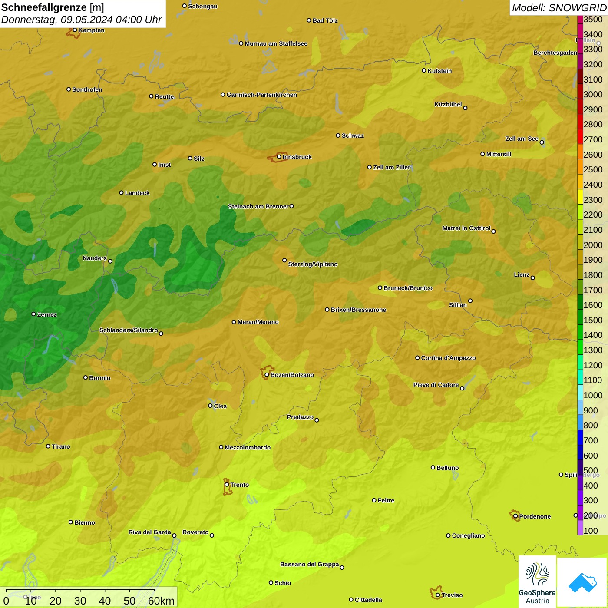Click the Belluno city marker
Viewport: 608px width, 608px height.
(x=433, y=467)
